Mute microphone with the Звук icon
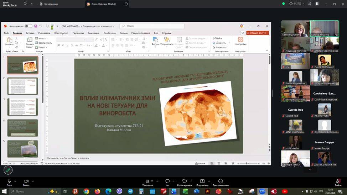The height and width of the screenshot is (195, 347). [9, 181]
